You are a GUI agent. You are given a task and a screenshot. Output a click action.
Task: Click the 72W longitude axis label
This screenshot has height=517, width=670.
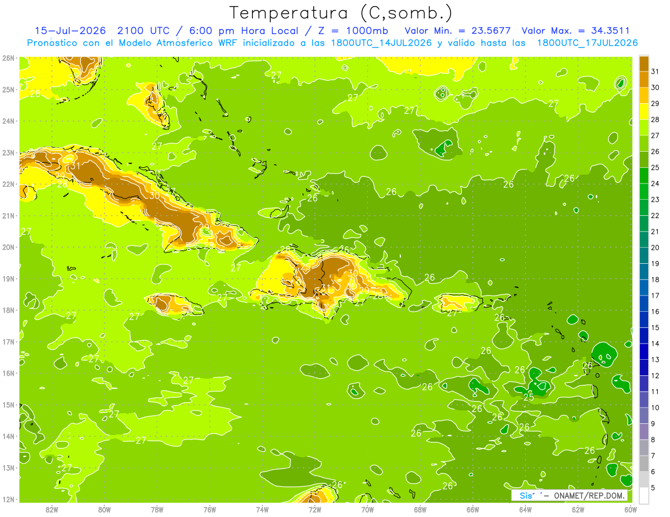pyautogui.click(x=315, y=509)
